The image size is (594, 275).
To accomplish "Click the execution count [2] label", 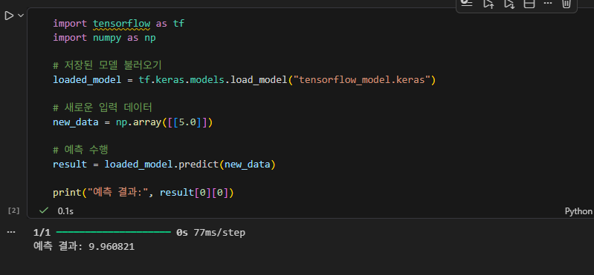I will [13, 211].
